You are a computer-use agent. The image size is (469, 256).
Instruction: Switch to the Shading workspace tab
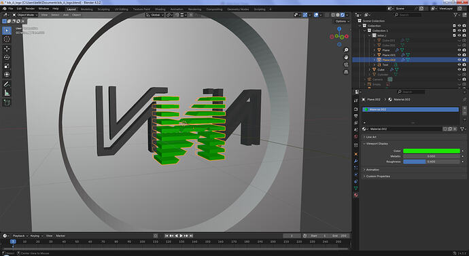pos(160,10)
